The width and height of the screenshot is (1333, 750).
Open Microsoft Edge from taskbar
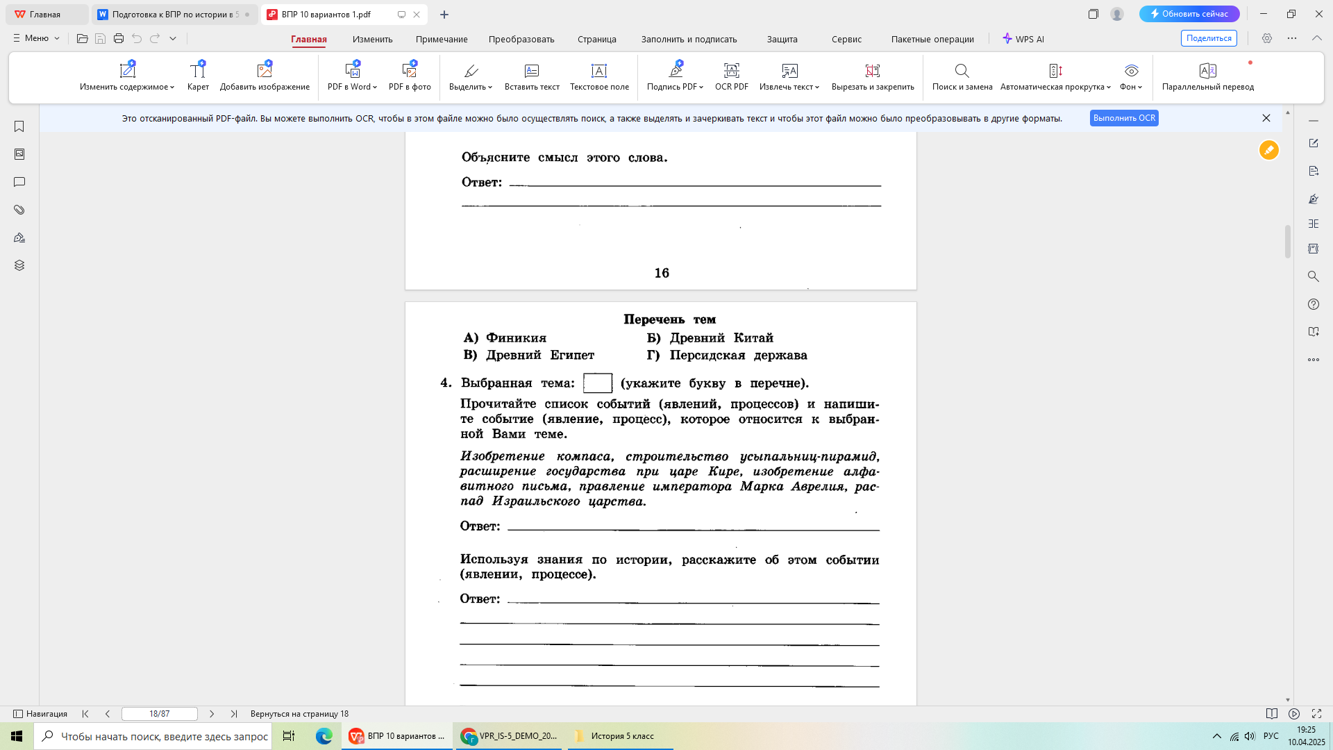324,736
